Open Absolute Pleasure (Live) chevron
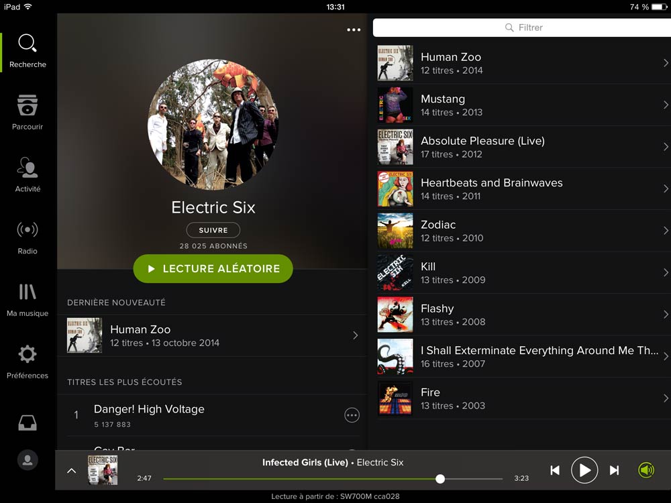The image size is (671, 503). 666,147
